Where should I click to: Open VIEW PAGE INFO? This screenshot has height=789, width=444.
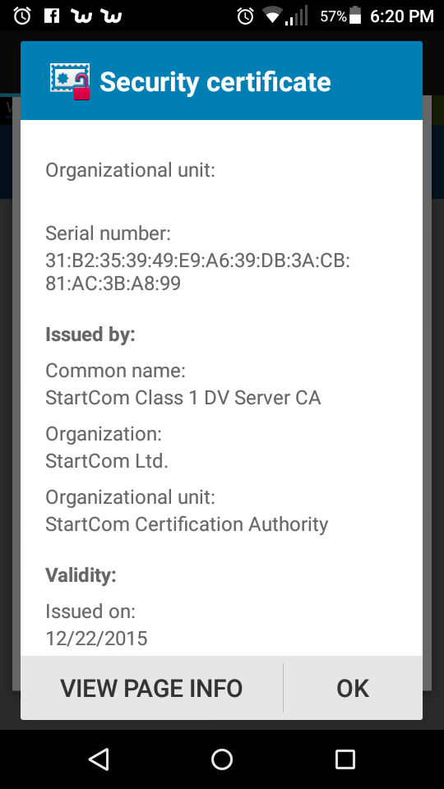pyautogui.click(x=151, y=688)
